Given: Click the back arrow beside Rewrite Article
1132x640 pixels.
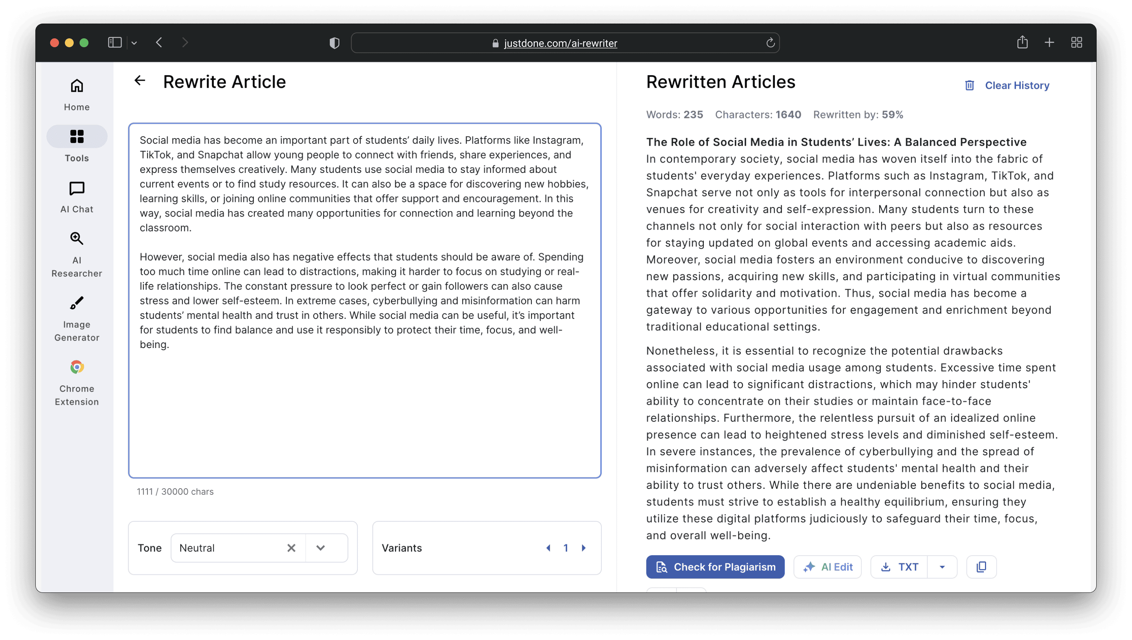Looking at the screenshot, I should [x=140, y=81].
